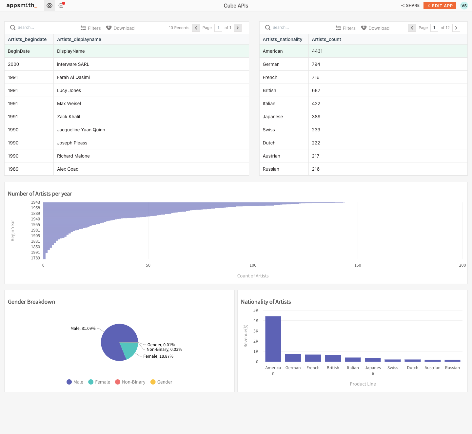Click the Share icon in the top bar
This screenshot has width=472, height=434.
click(403, 6)
